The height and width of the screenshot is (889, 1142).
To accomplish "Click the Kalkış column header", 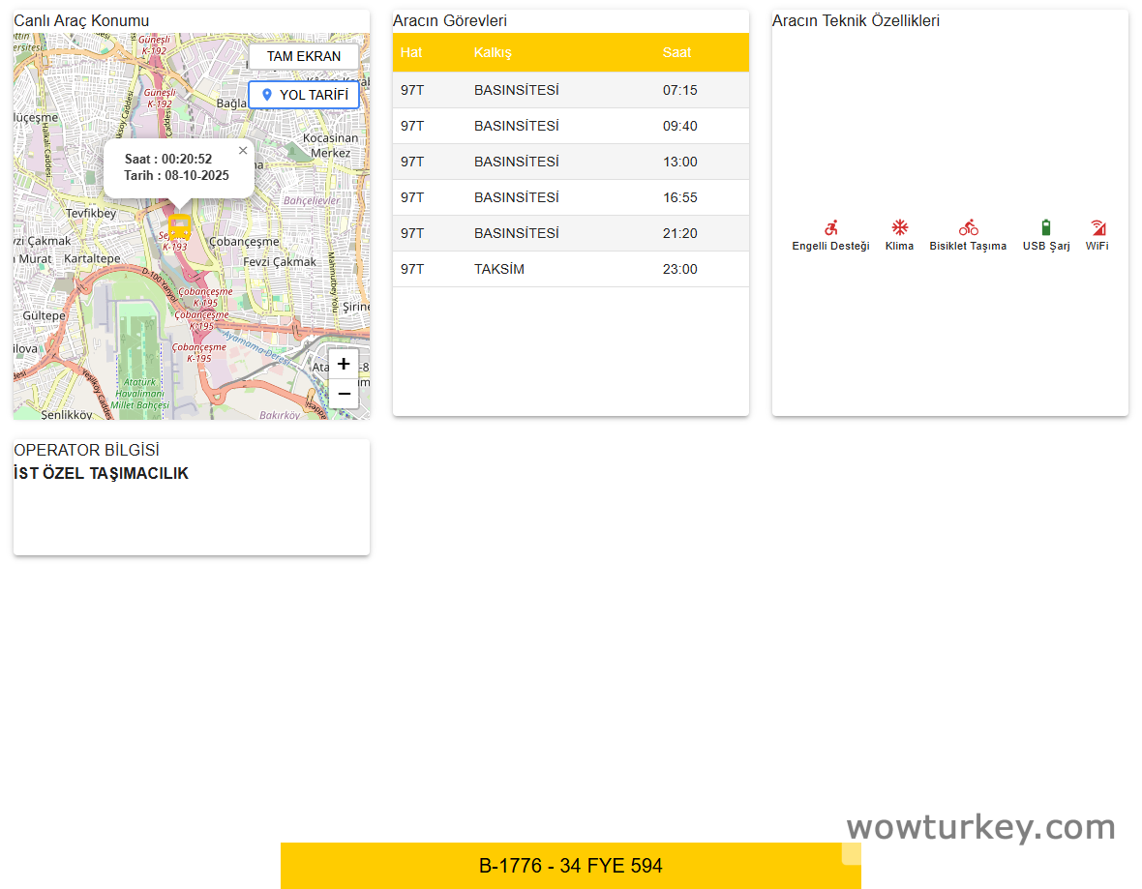I will [493, 52].
